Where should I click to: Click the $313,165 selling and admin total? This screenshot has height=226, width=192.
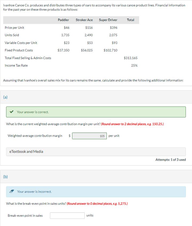click(x=131, y=58)
